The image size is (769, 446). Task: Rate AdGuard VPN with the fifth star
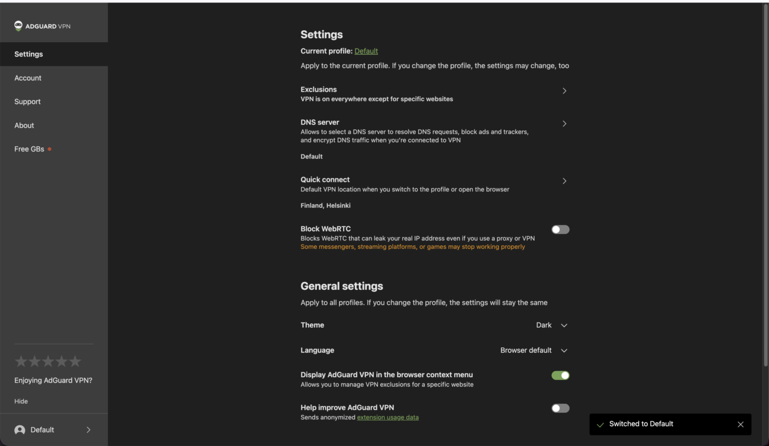[75, 361]
